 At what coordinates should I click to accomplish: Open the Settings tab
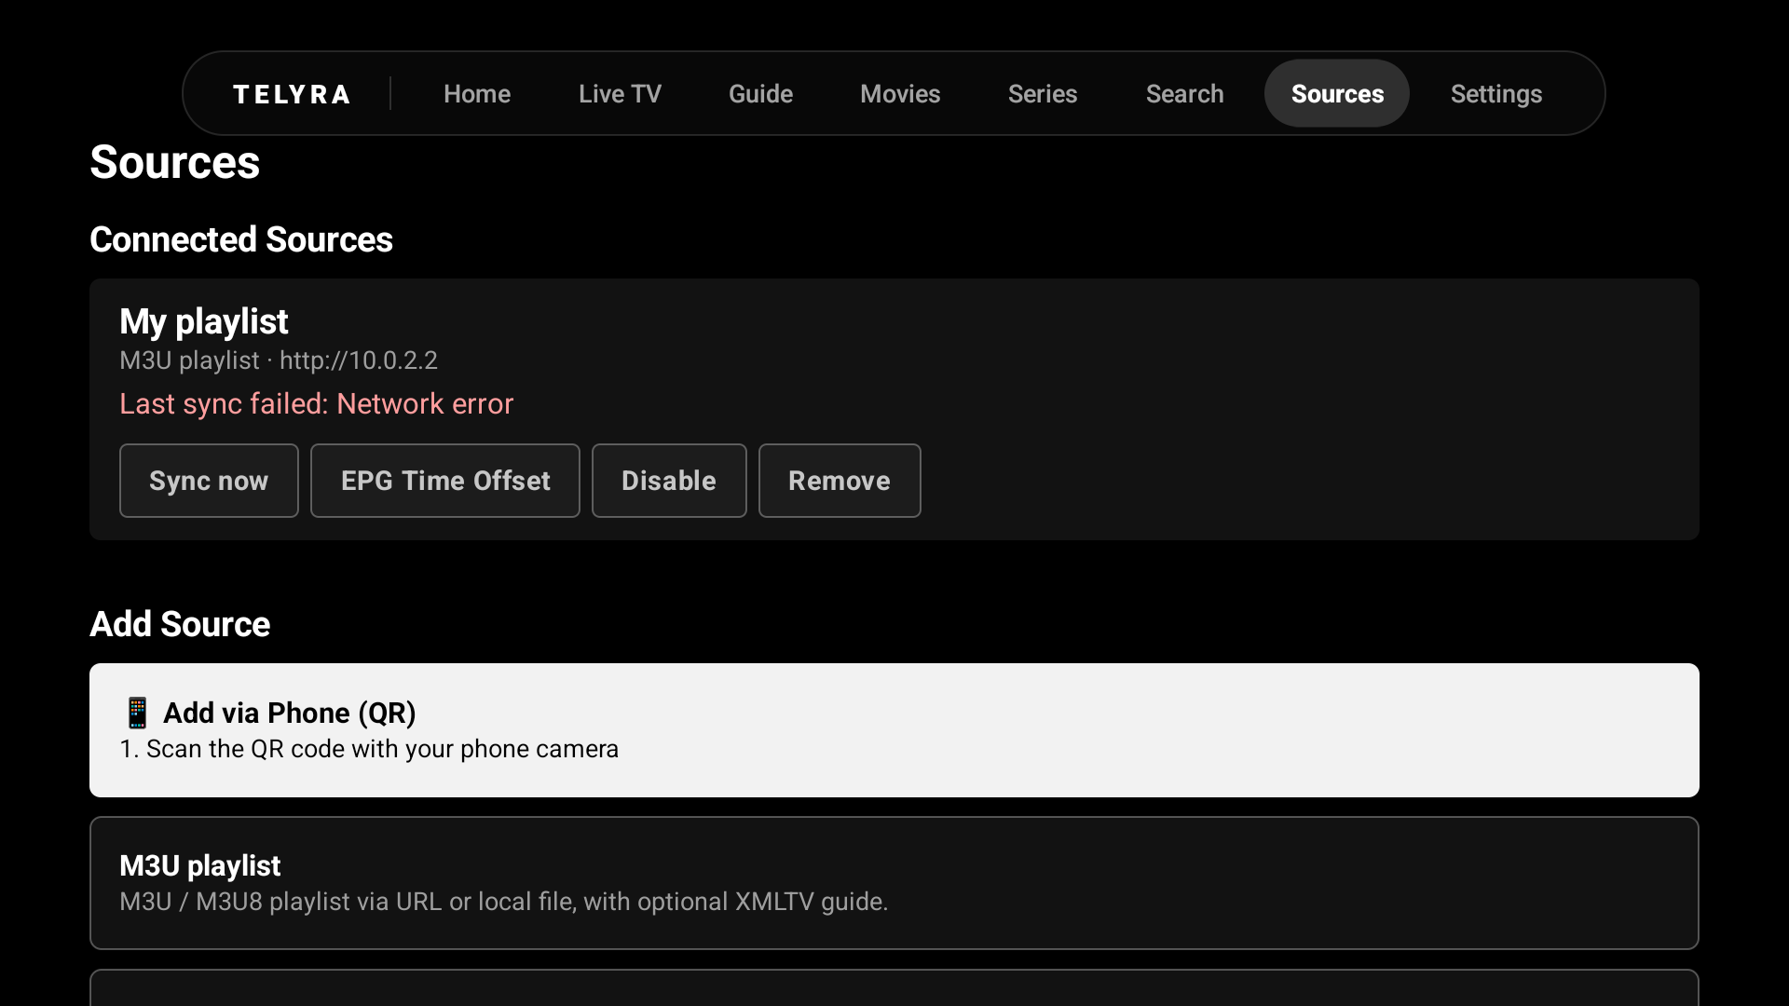click(x=1496, y=94)
